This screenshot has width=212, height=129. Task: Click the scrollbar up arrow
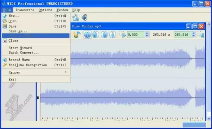click(x=209, y=24)
